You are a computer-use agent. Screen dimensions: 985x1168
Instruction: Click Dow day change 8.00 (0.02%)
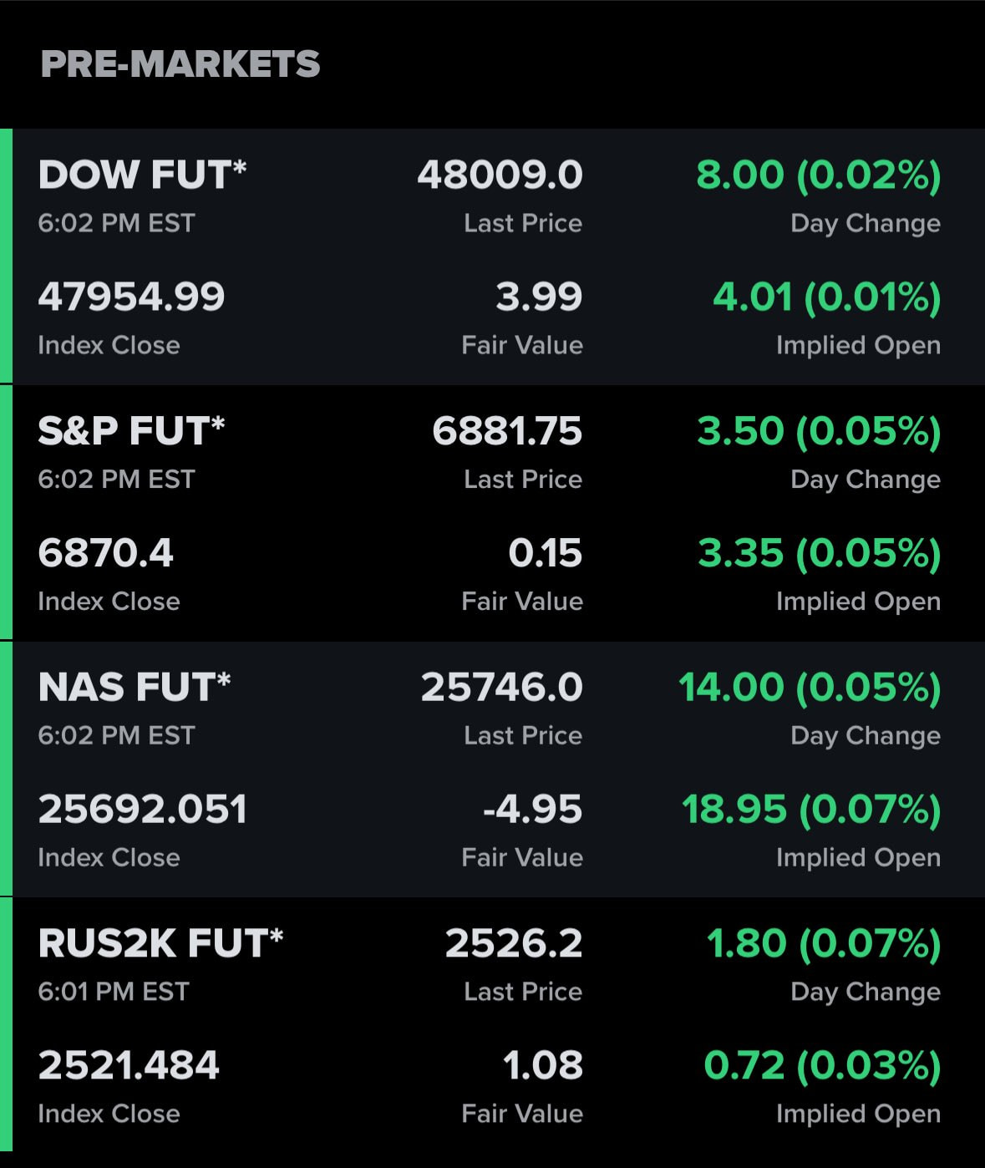point(818,175)
